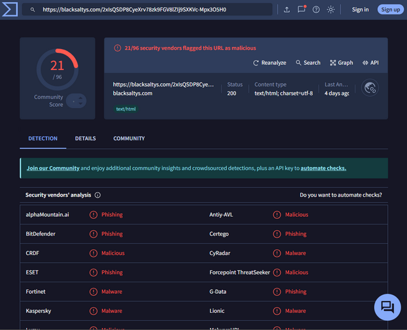Downvote the community score arrow
407x330 pixels.
(81, 104)
